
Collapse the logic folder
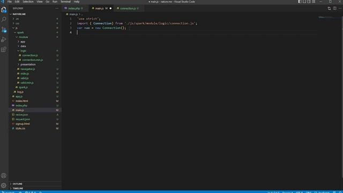click(x=35, y=50)
